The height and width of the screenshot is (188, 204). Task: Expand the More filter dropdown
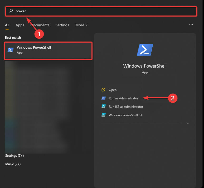point(81,25)
